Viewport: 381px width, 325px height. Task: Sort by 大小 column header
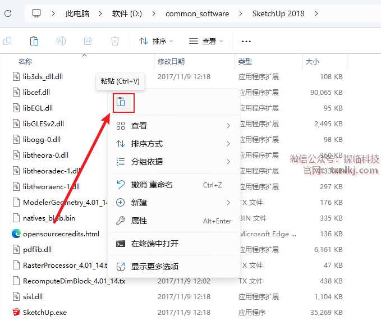(x=312, y=62)
